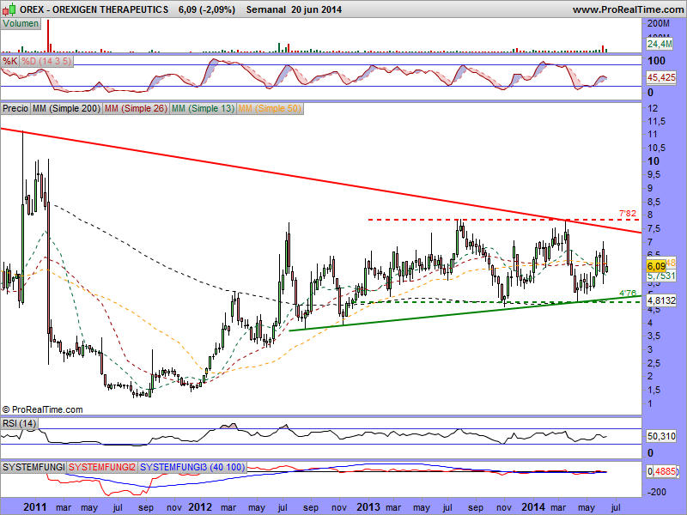Click the solid green ascending trendline
This screenshot has height=515, width=687.
click(465, 313)
